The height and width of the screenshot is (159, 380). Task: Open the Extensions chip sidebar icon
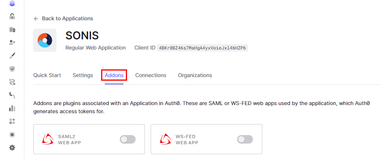[x=12, y=135]
